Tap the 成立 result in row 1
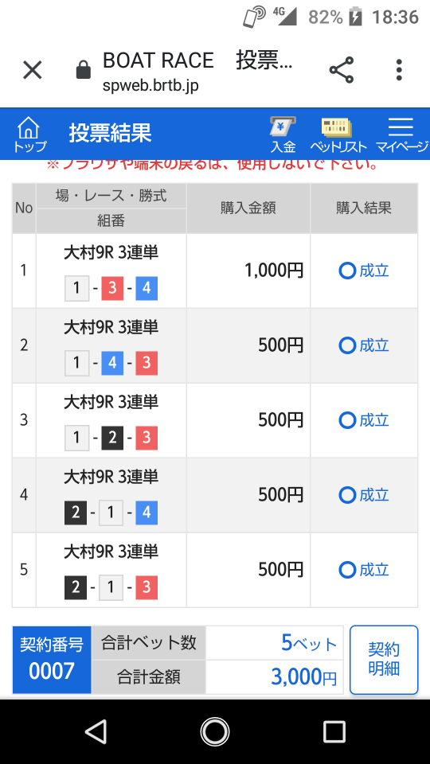The image size is (430, 764). [x=364, y=271]
